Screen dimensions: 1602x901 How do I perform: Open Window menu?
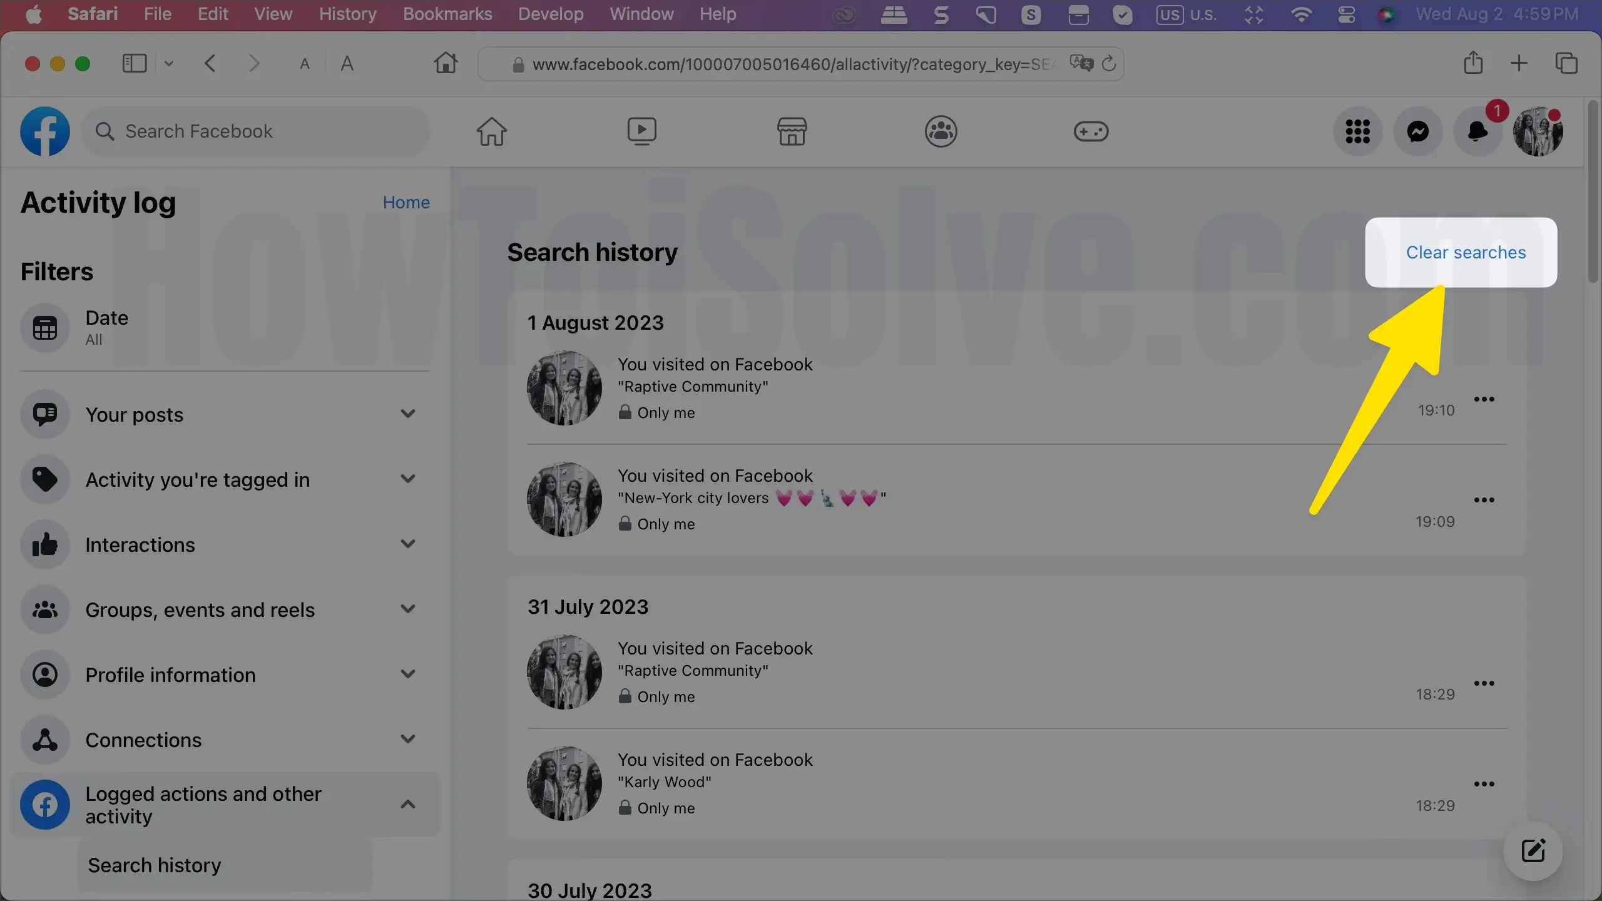tap(641, 14)
